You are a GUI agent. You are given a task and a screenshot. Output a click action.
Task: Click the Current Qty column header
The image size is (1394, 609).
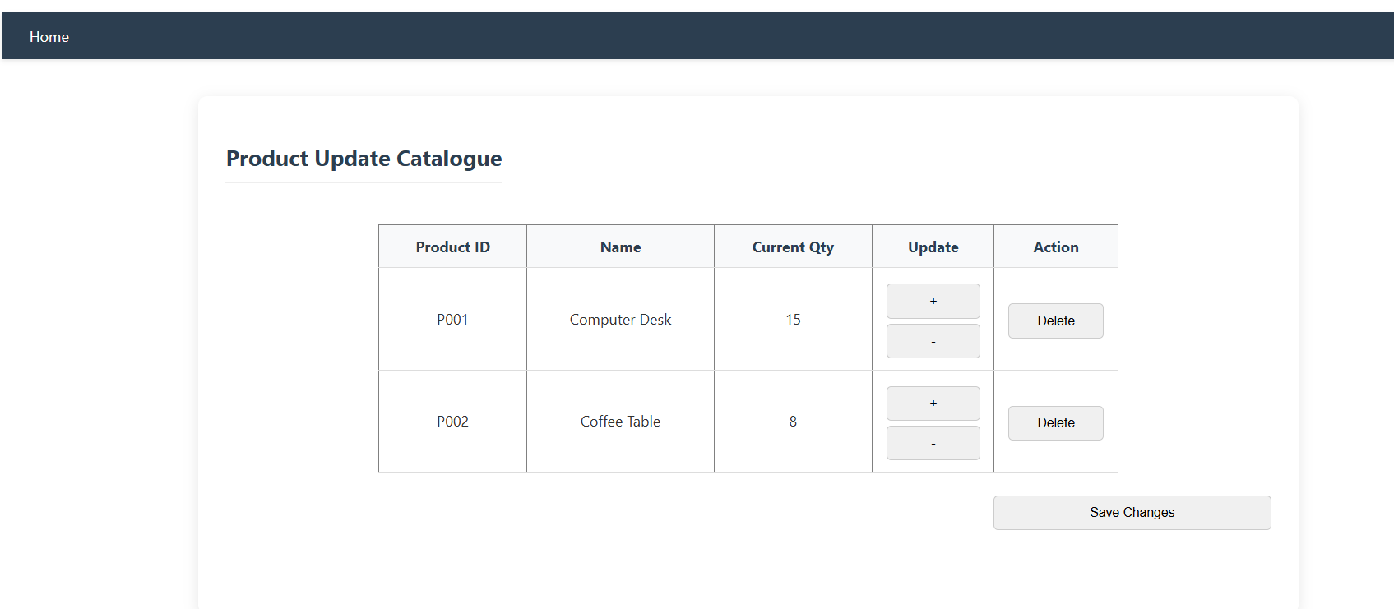point(793,247)
